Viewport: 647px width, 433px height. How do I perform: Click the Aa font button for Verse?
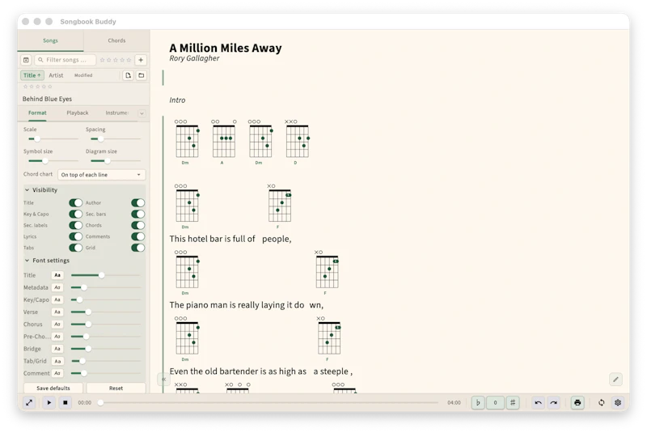click(x=57, y=312)
